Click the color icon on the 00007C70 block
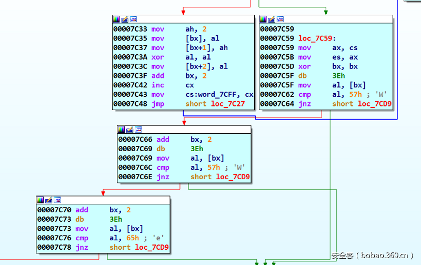This screenshot has width=421, height=265. tap(41, 200)
